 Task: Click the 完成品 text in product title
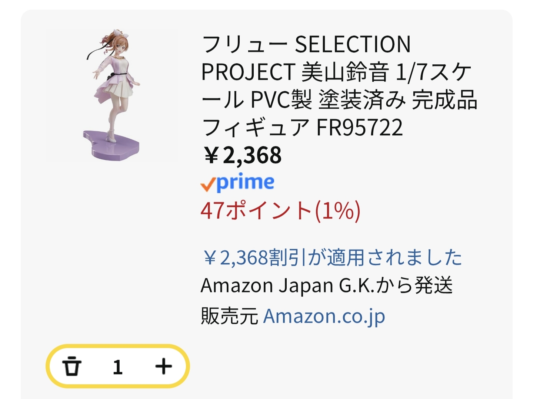(x=444, y=100)
